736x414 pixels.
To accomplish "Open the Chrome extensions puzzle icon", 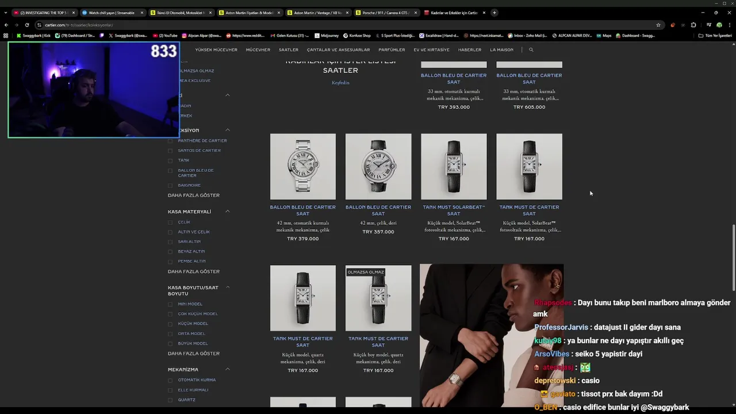I will coord(693,25).
